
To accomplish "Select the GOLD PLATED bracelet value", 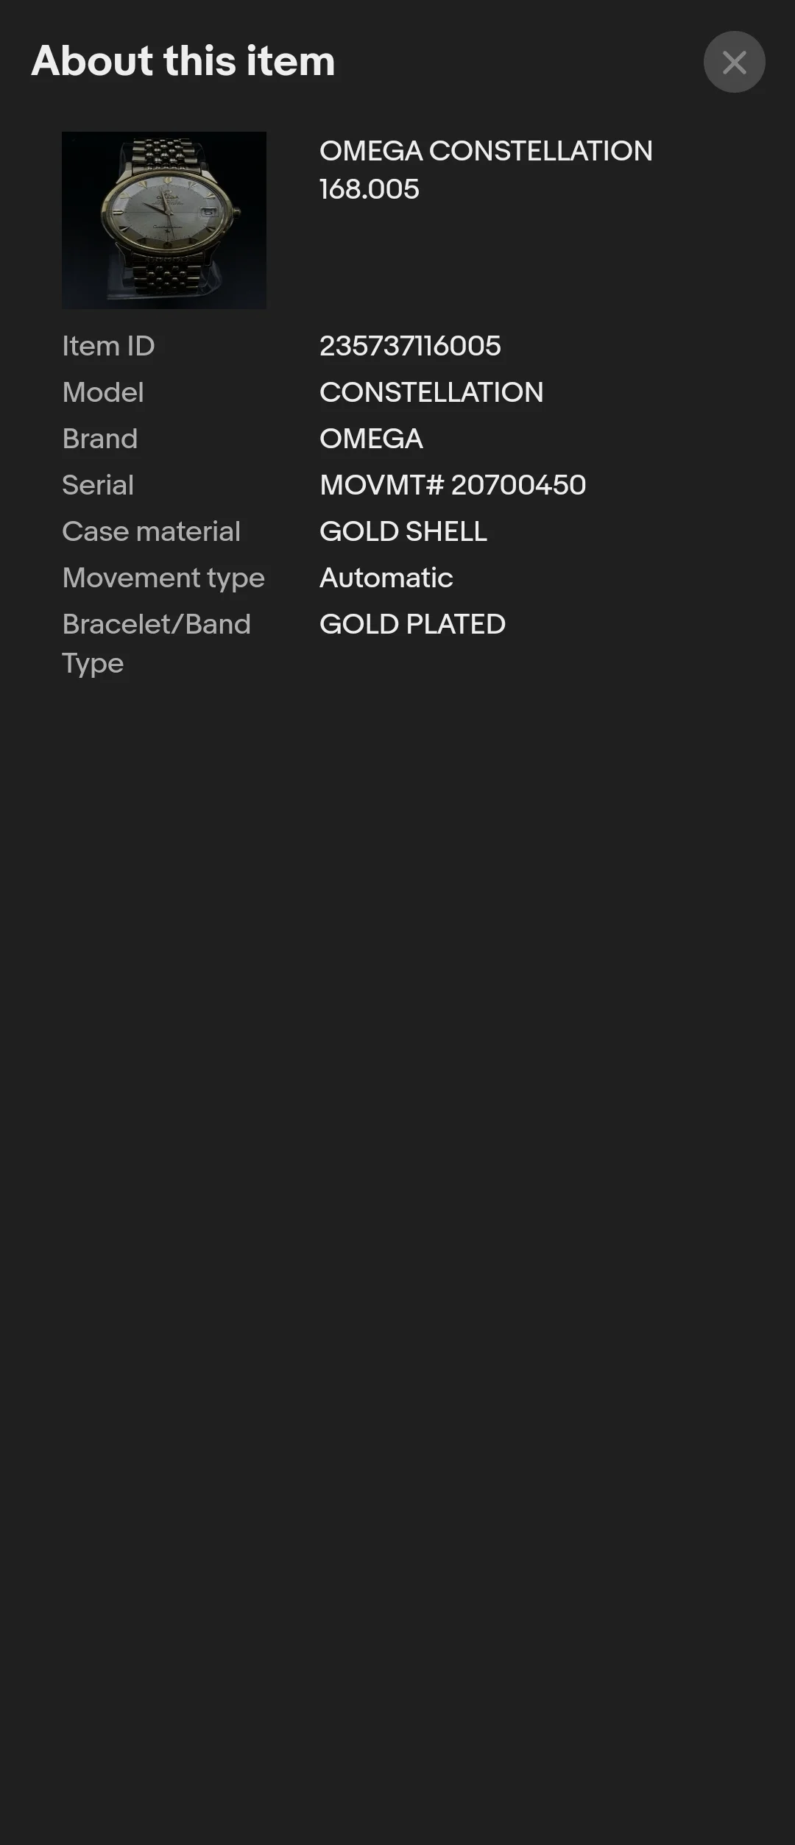I will point(412,624).
